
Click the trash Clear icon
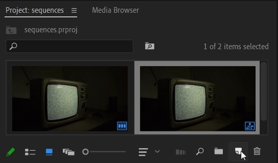tap(257, 151)
